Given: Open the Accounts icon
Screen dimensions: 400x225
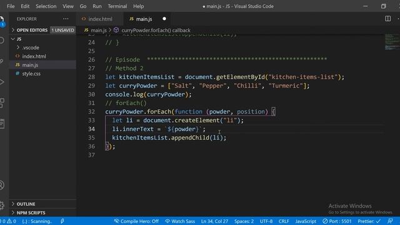Looking at the screenshot, I should 2,185.
